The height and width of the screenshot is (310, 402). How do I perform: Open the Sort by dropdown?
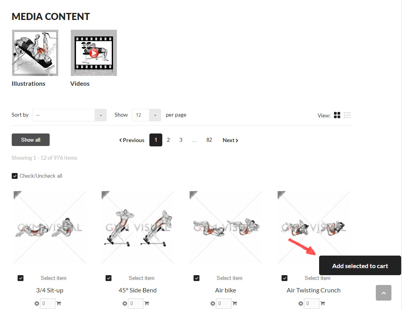(x=70, y=115)
